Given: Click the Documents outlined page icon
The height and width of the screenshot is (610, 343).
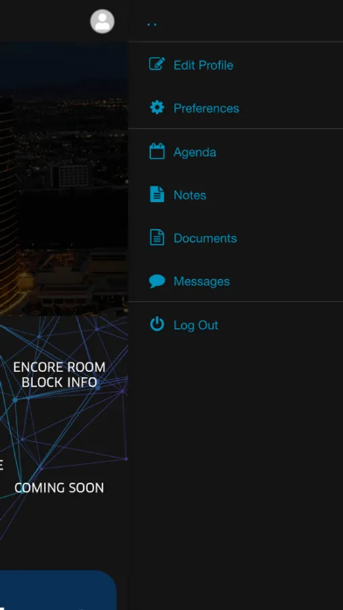Looking at the screenshot, I should point(157,237).
